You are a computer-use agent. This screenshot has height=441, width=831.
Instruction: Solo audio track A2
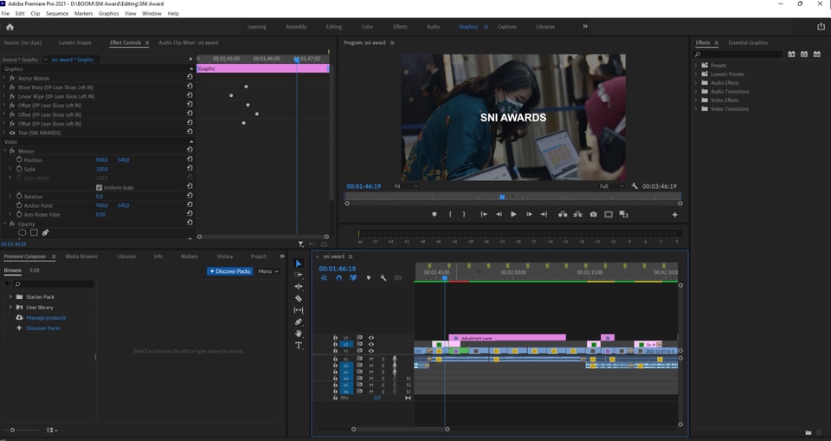pos(383,366)
